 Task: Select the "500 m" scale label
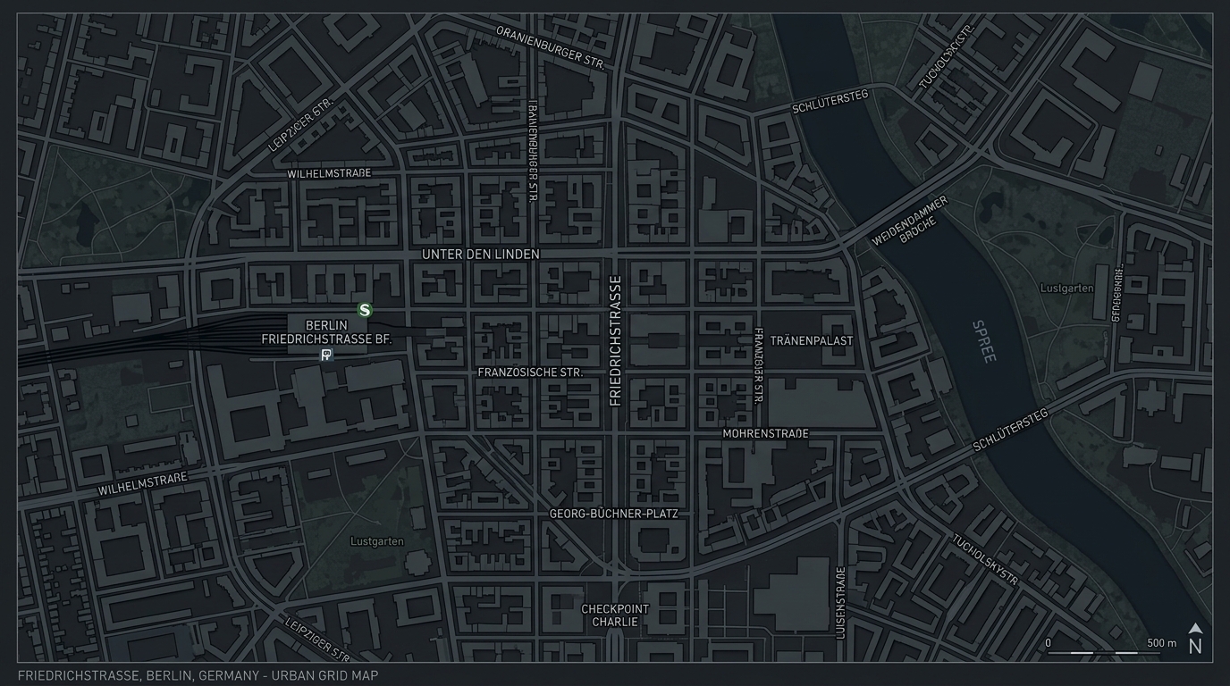tap(1162, 643)
